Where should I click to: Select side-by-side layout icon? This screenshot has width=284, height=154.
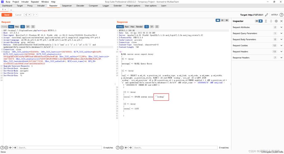(x=218, y=20)
